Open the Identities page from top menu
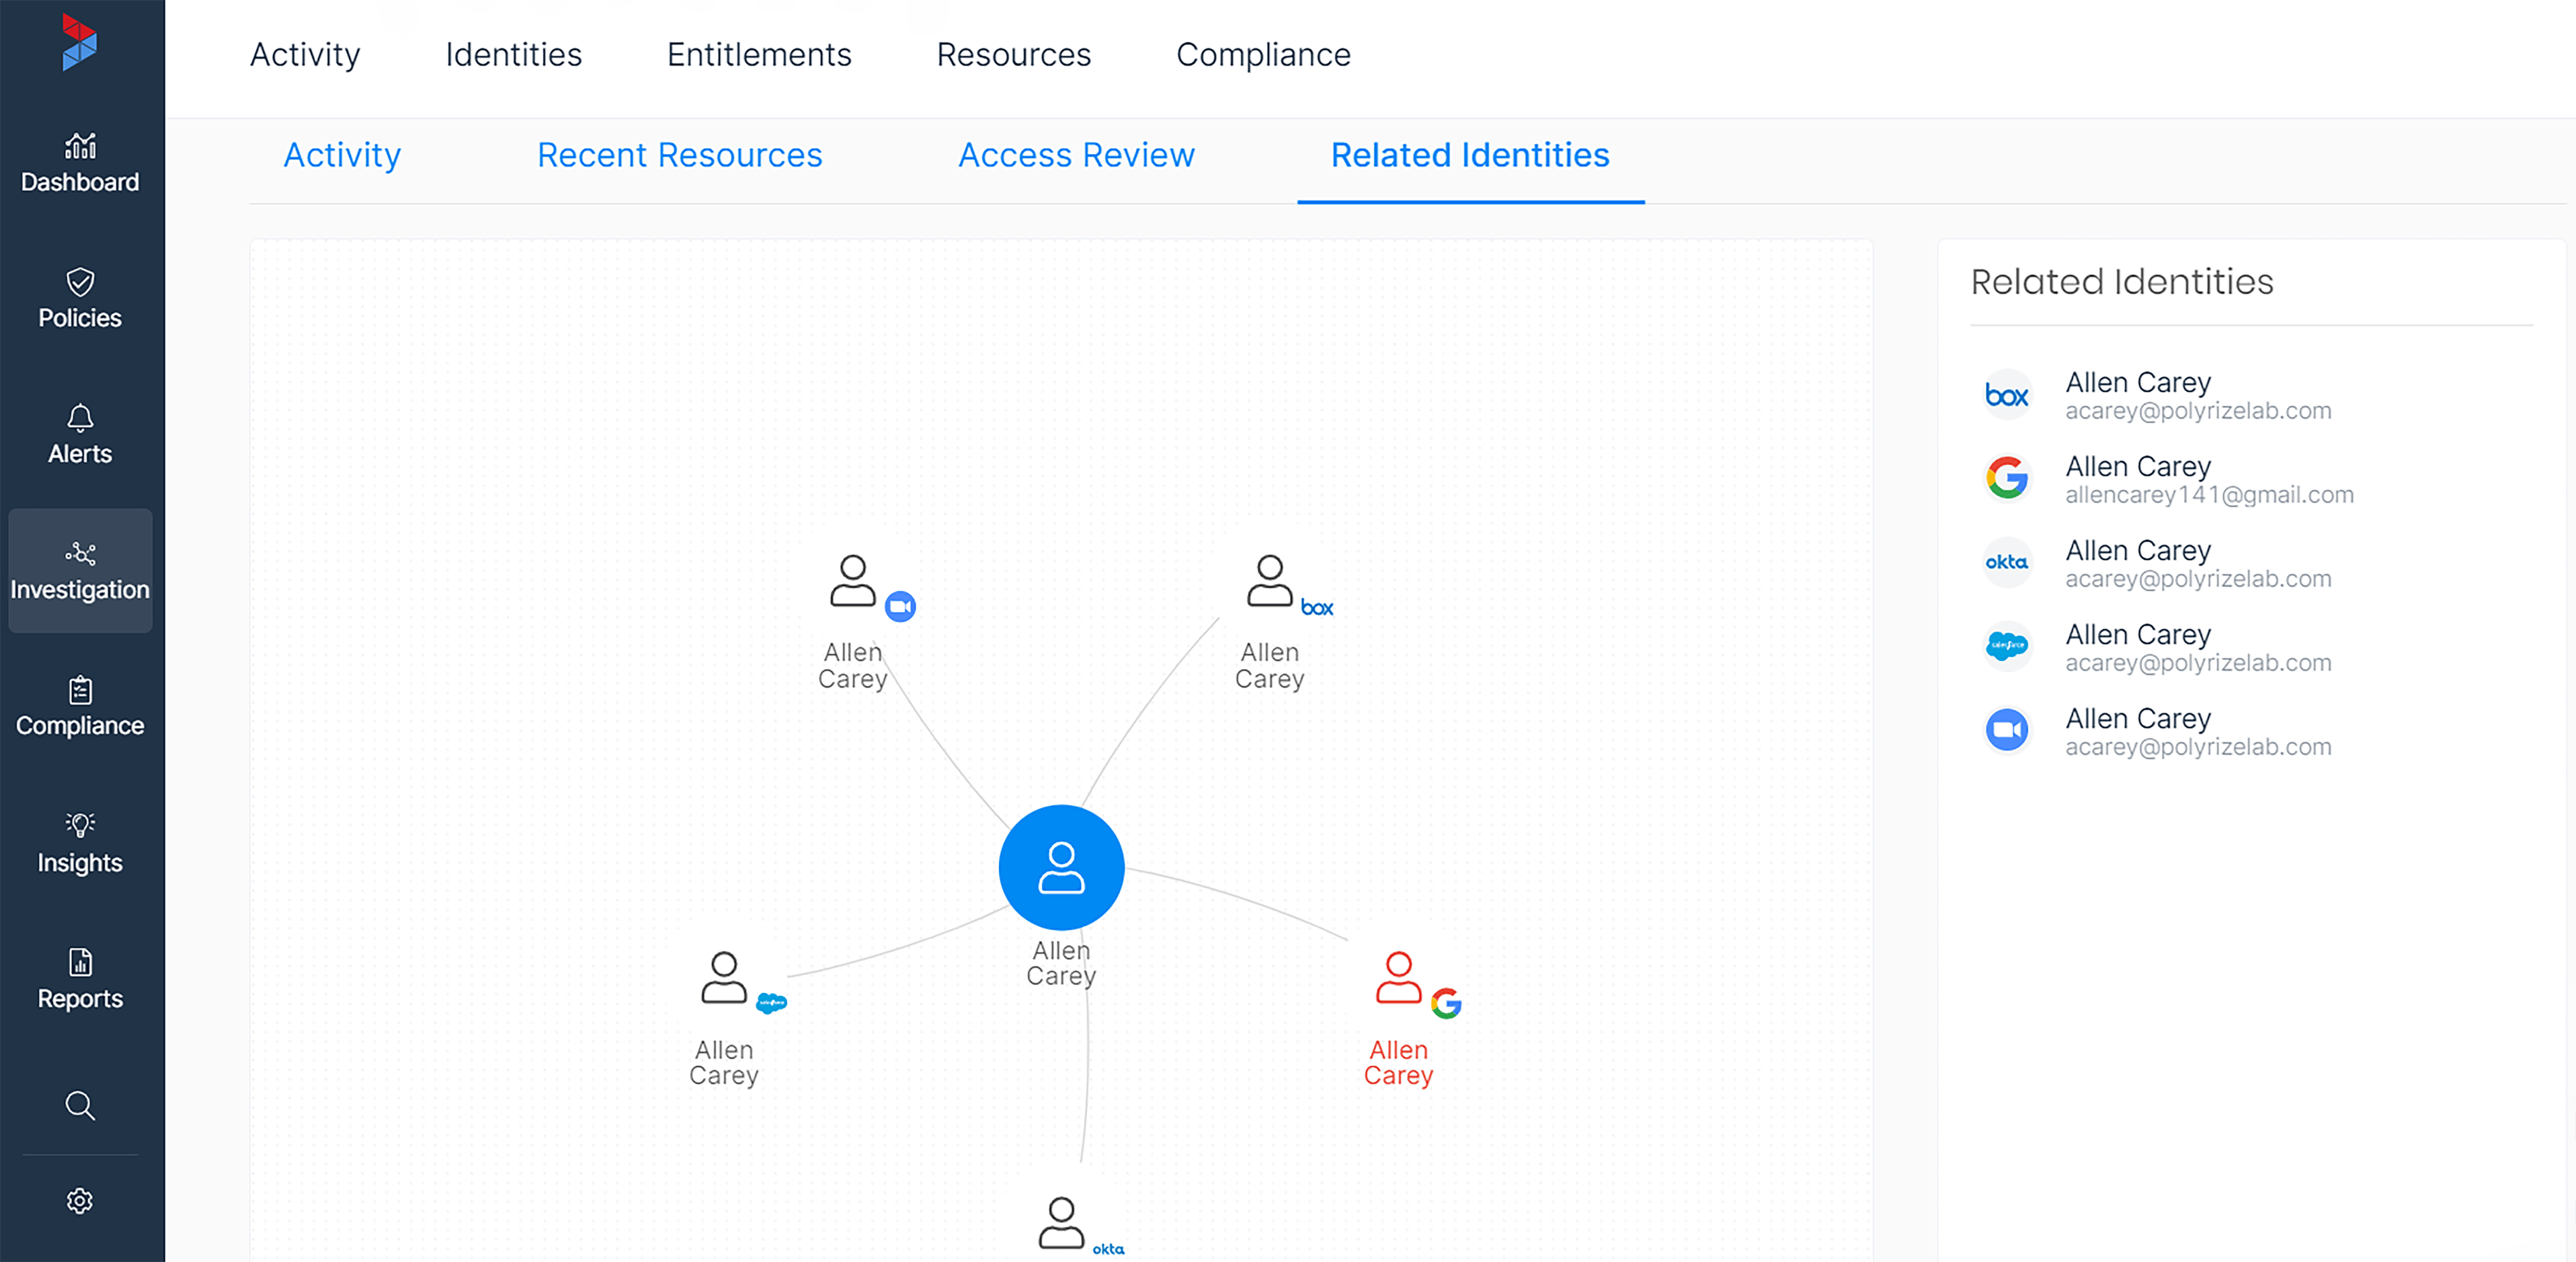The height and width of the screenshot is (1262, 2576). click(x=513, y=55)
